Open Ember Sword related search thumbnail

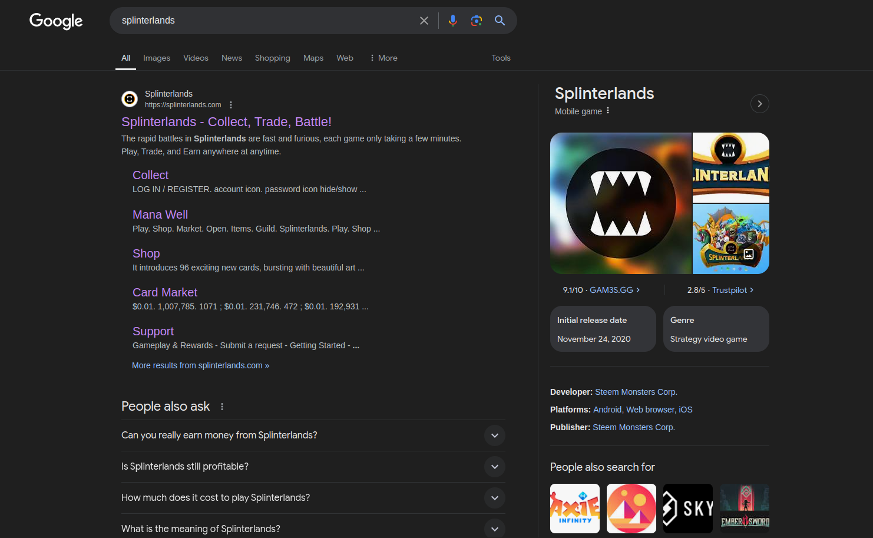coord(745,509)
